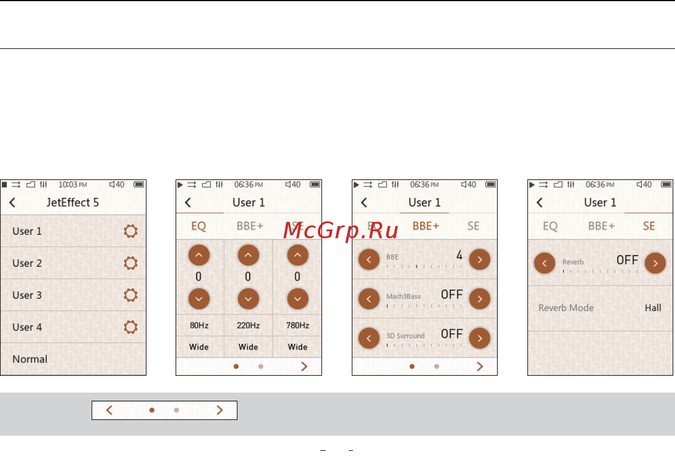Increase the 220Hz band level
Viewport: 675px width, 459px height.
249,255
